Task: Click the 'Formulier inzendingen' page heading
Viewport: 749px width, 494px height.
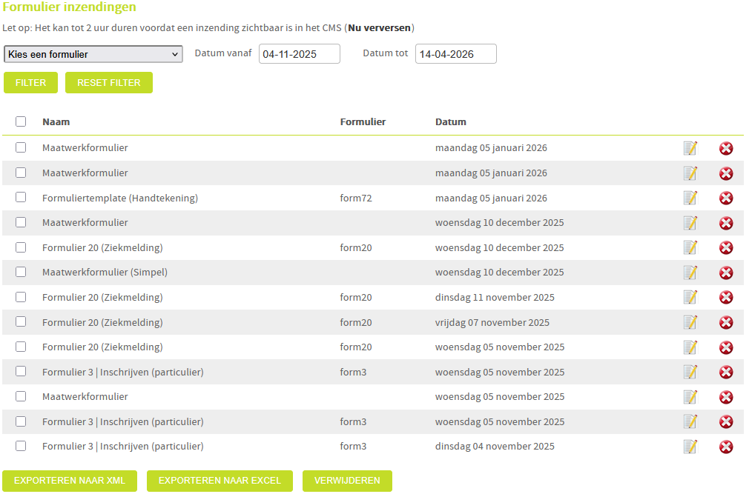Action: click(x=69, y=7)
